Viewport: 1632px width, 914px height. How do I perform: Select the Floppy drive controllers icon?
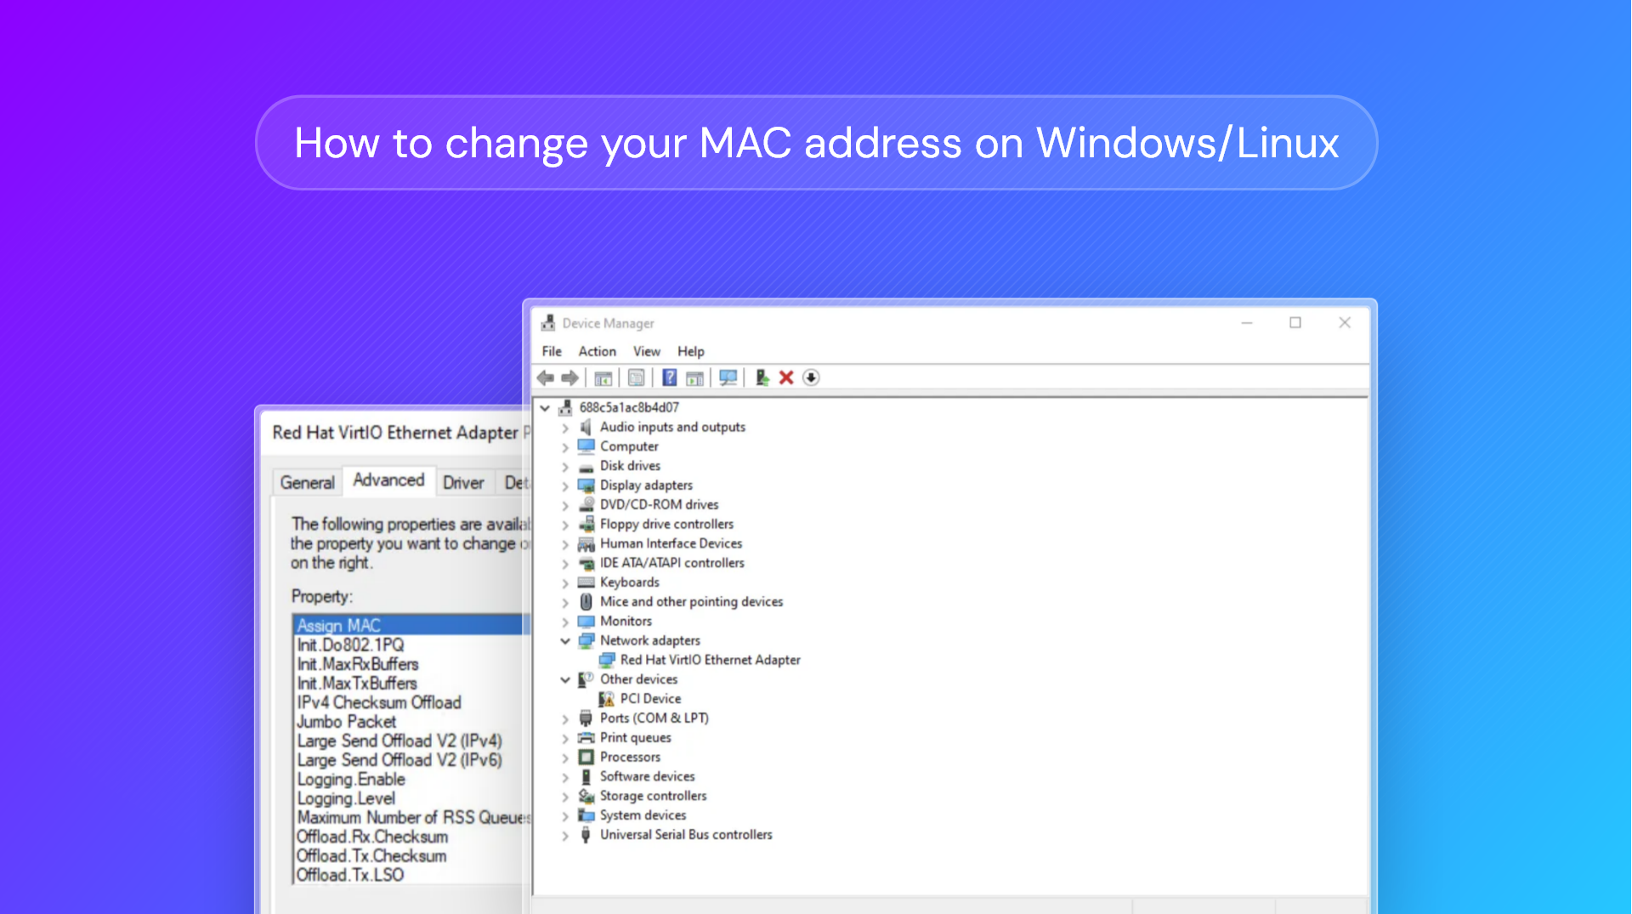[586, 524]
